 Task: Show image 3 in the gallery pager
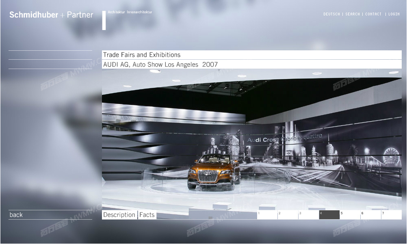pyautogui.click(x=309, y=215)
